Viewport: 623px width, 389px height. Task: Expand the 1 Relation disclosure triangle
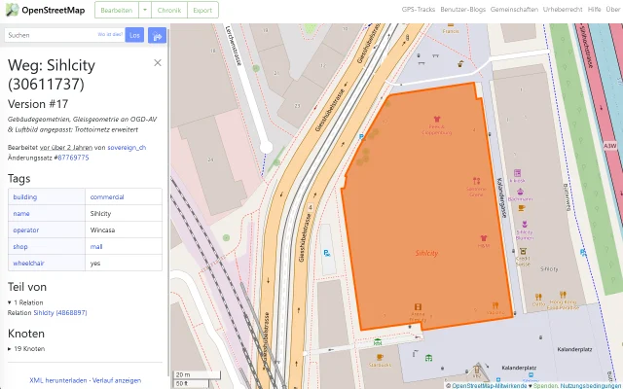click(10, 302)
